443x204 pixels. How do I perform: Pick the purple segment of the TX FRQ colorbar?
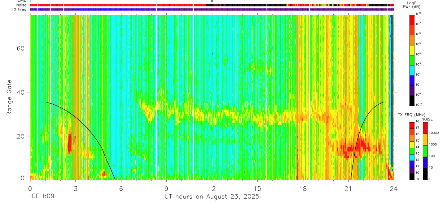412,170
